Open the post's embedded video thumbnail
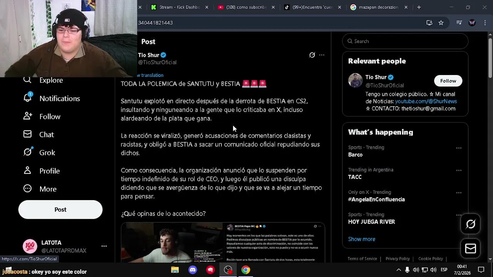493x277 pixels. (x=172, y=243)
